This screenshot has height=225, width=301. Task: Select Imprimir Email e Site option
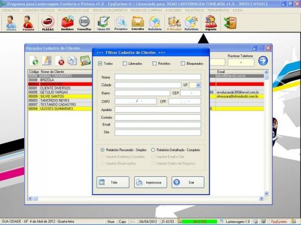click(153, 157)
